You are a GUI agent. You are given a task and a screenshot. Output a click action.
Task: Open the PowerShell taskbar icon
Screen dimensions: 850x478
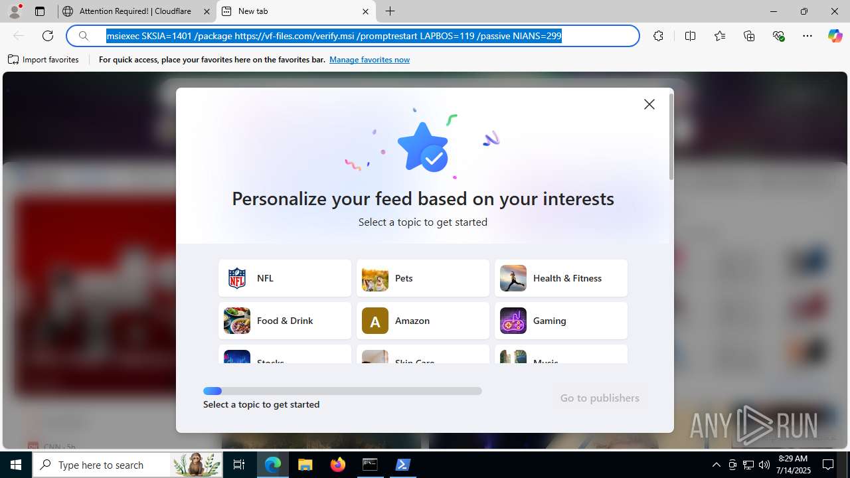tap(402, 465)
